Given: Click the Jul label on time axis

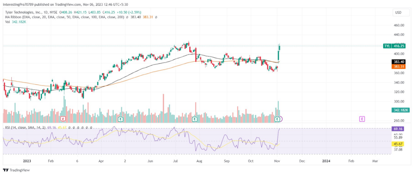Looking at the screenshot, I should (x=175, y=161).
